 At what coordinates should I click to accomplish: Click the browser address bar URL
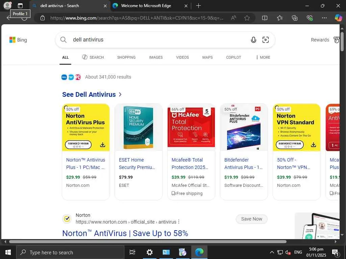pyautogui.click(x=137, y=18)
